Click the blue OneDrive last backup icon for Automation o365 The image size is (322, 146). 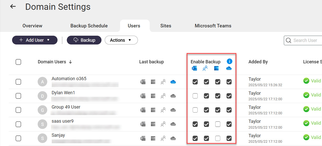173,82
